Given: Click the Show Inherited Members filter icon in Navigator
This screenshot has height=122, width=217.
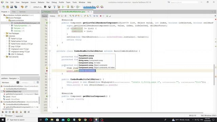Looking at the screenshot, I should 3,112.
